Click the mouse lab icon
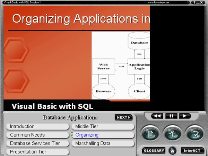The image size is (208, 156). pyautogui.click(x=173, y=133)
